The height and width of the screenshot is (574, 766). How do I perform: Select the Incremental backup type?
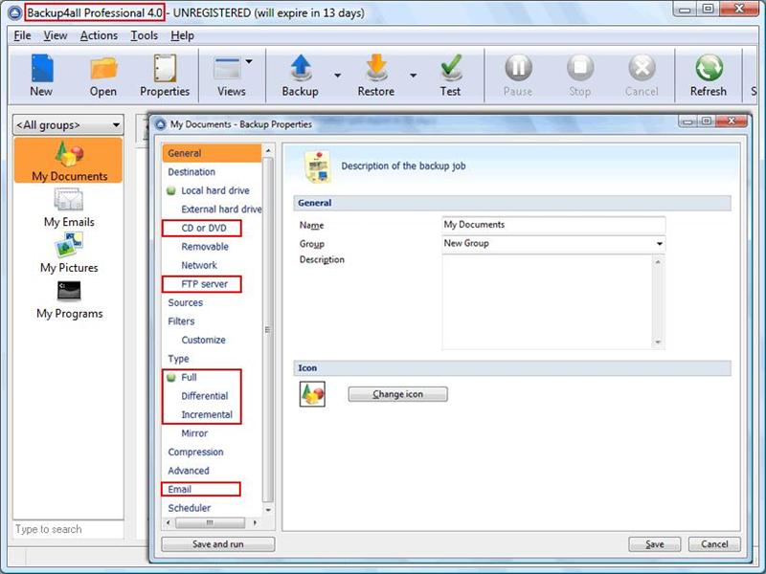(x=207, y=414)
